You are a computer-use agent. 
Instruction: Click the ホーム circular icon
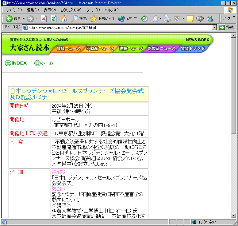pos(37,63)
